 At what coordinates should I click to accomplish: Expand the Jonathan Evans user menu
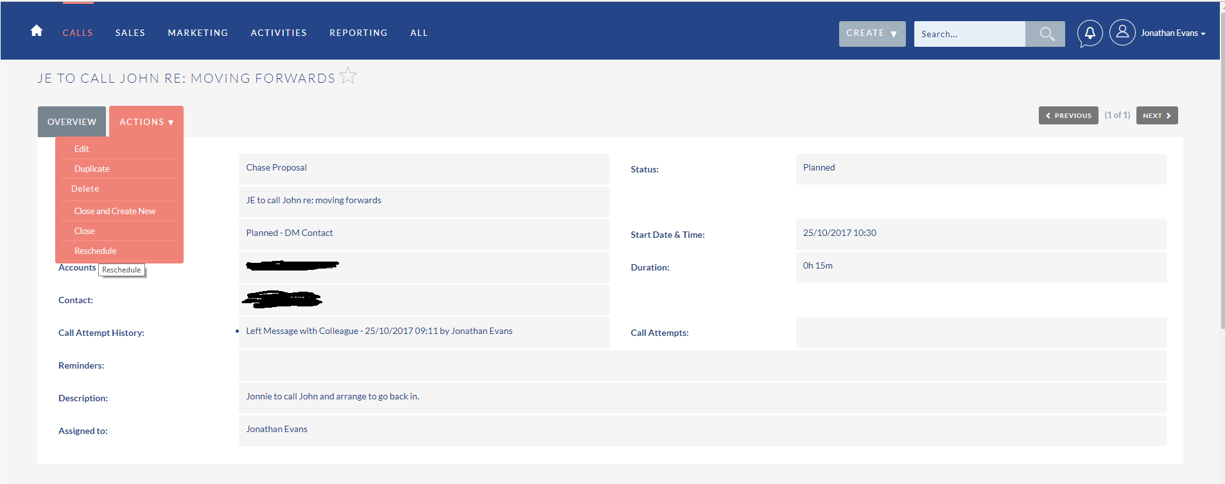1173,33
